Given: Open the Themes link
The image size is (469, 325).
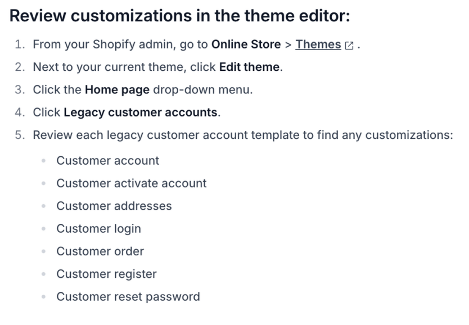Looking at the screenshot, I should 318,44.
